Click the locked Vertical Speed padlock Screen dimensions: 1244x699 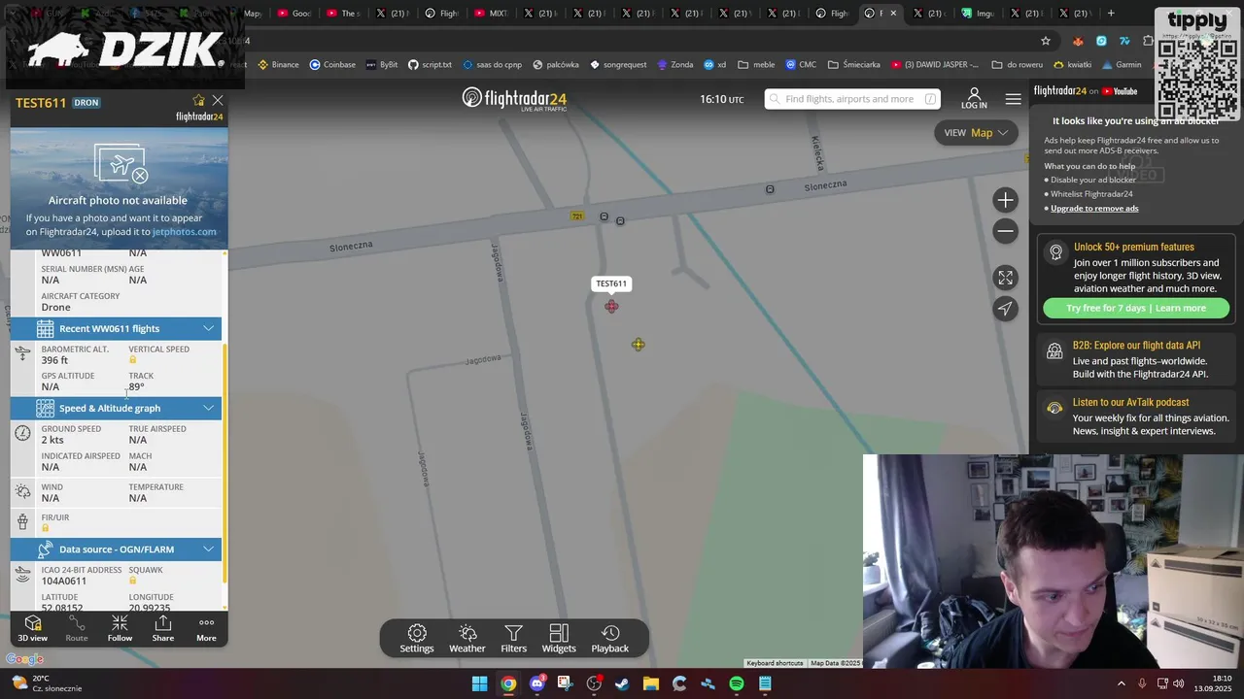click(x=133, y=360)
